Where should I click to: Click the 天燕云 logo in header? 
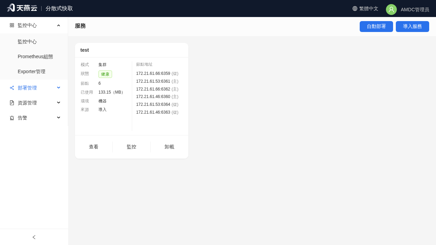[x=22, y=8]
